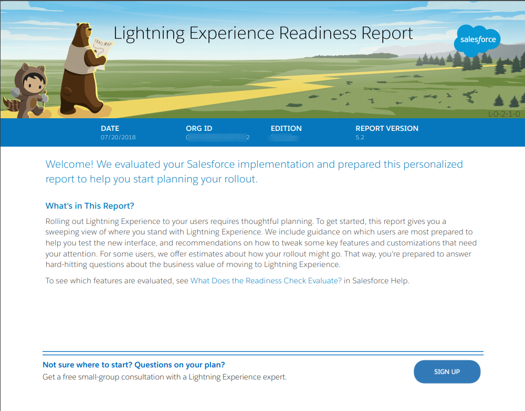Viewport: 525px width, 411px height.
Task: Select the free small-group consultation text
Action: [165, 377]
